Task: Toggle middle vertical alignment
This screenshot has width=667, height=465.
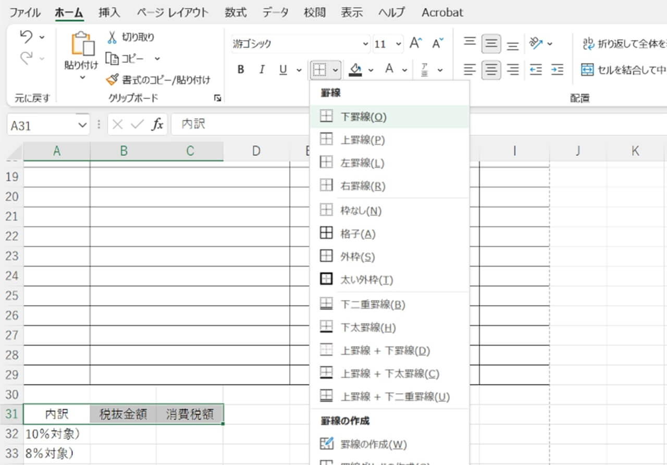Action: [491, 44]
